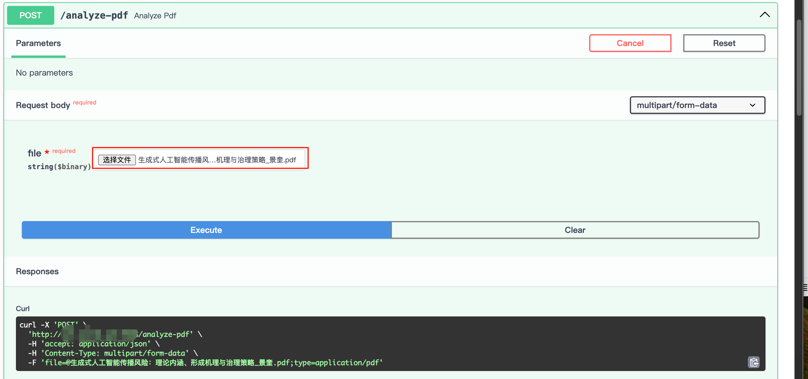The height and width of the screenshot is (379, 808).
Task: Click the selected PDF filename in file input
Action: point(217,160)
